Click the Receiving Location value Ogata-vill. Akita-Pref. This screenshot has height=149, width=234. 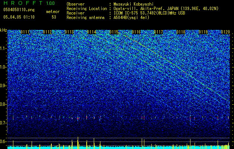(x=138, y=9)
